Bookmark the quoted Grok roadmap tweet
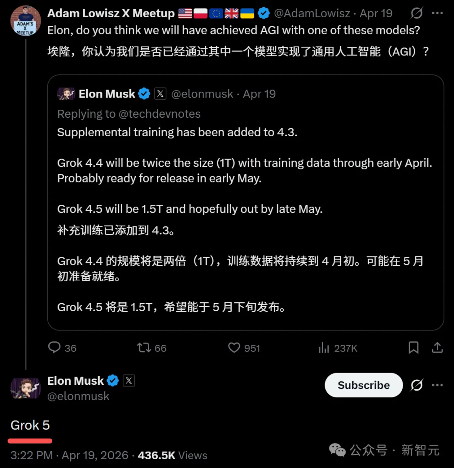 click(413, 348)
